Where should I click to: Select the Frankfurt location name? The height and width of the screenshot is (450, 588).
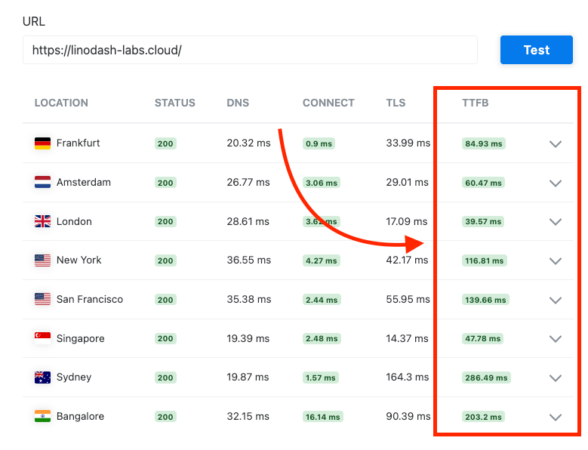[78, 143]
